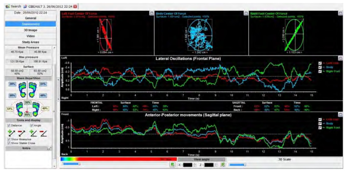This screenshot has width=353, height=176.
Task: Click the green reset icon after Z field
Action: (223, 165)
